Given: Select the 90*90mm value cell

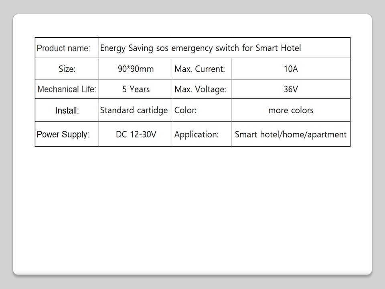Looking at the screenshot, I should click(136, 69).
